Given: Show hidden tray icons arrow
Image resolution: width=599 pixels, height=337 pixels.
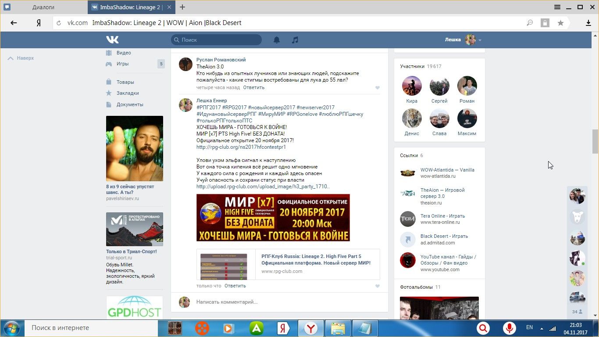Looking at the screenshot, I should (x=542, y=328).
